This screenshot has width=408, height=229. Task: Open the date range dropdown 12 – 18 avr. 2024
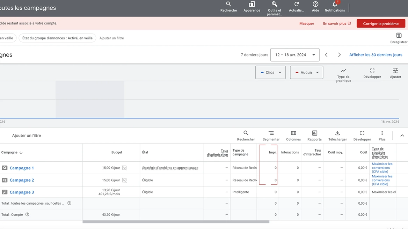click(x=295, y=55)
